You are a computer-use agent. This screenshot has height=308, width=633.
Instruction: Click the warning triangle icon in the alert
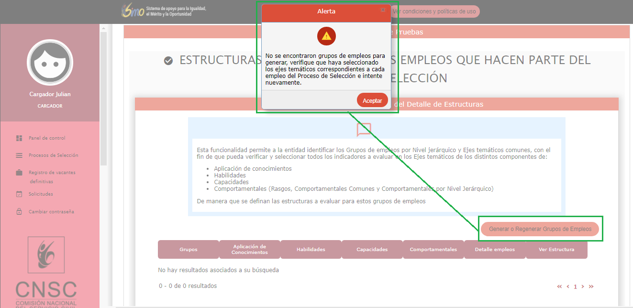(326, 36)
